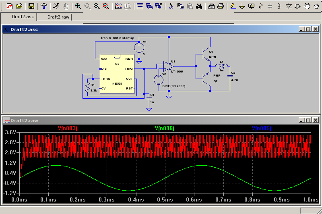Click the C2 capacitor symbol
The image size is (322, 214).
pos(230,76)
